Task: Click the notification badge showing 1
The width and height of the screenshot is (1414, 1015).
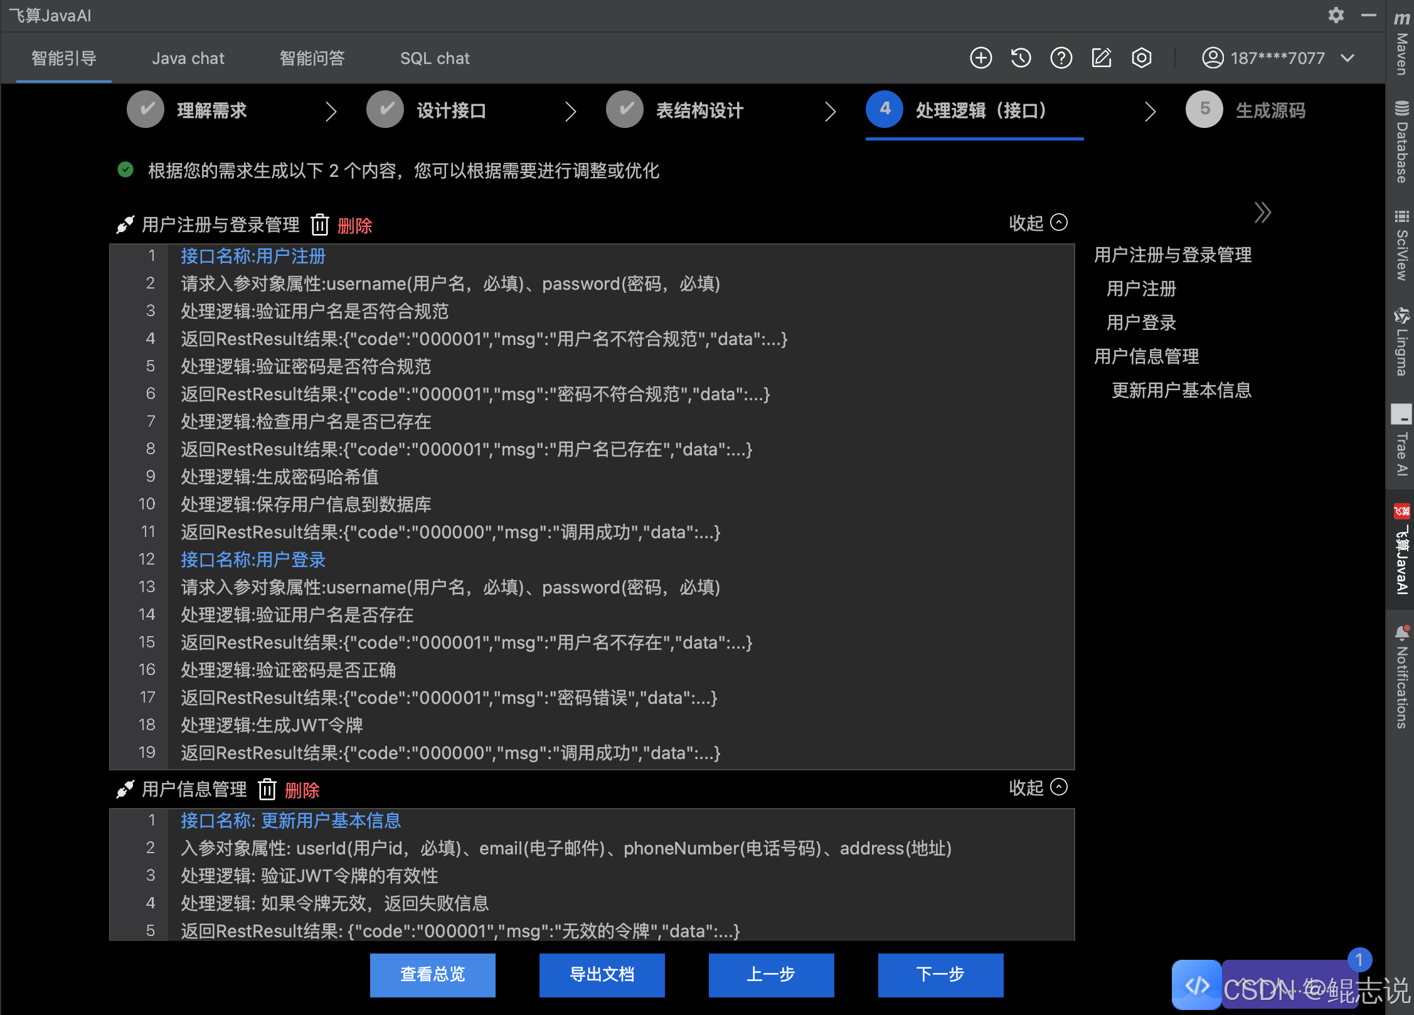Action: [1359, 959]
